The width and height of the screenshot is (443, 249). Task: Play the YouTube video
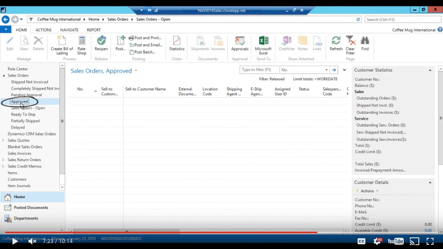(x=15, y=241)
